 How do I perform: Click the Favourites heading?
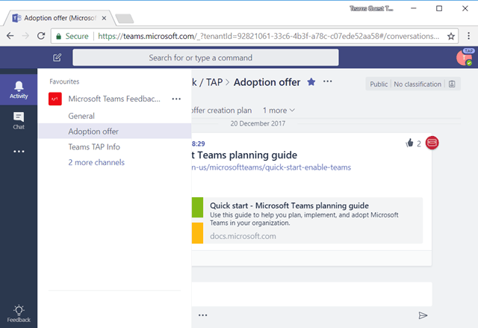pyautogui.click(x=64, y=81)
